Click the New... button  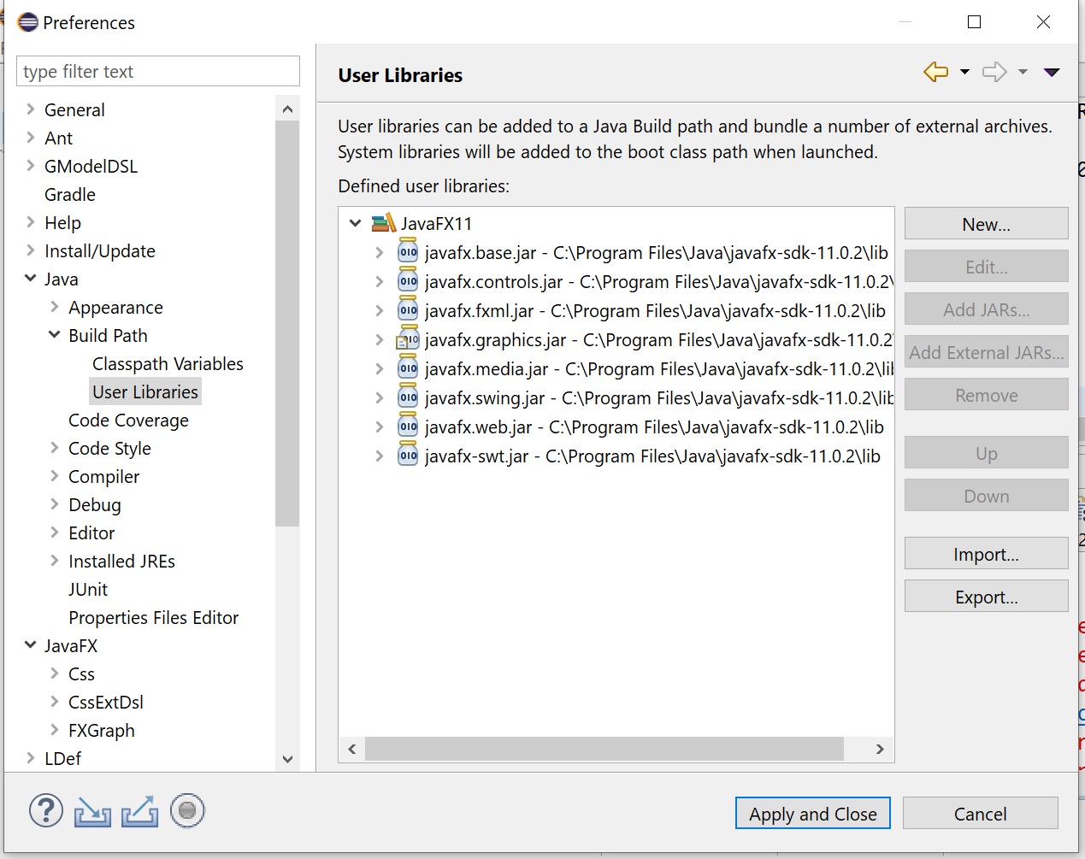click(986, 224)
